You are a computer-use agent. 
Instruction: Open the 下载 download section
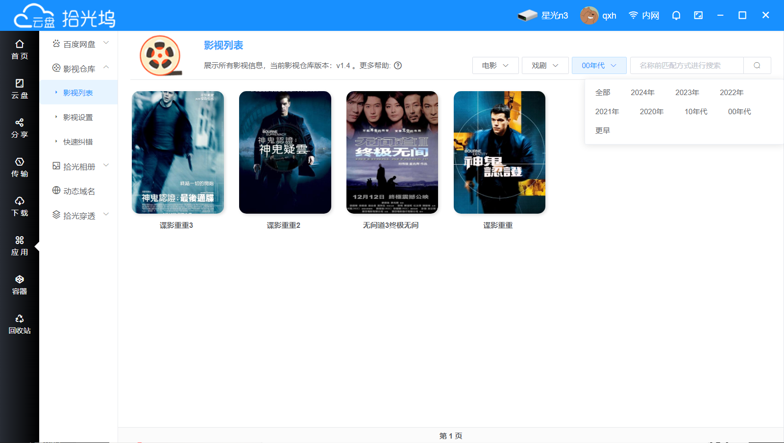click(x=20, y=206)
